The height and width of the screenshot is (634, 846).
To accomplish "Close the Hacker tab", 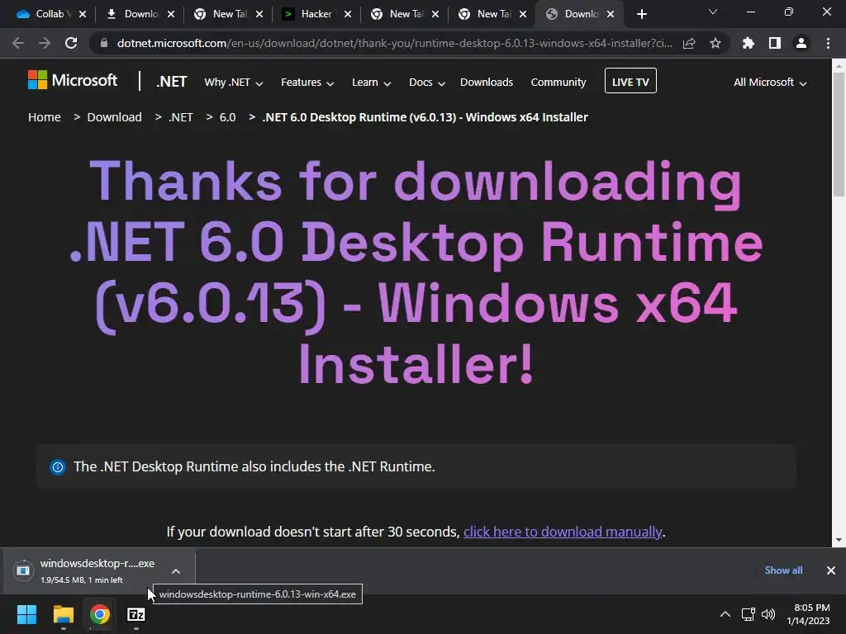I will click(348, 15).
